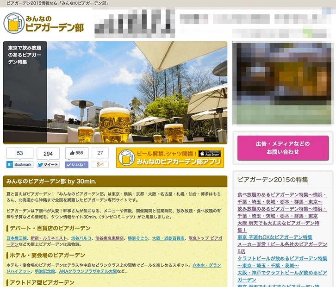The height and width of the screenshot is (287, 336).
Task: Click the ビアガーデン2015の特集 sidebar title
Action: coord(273,180)
